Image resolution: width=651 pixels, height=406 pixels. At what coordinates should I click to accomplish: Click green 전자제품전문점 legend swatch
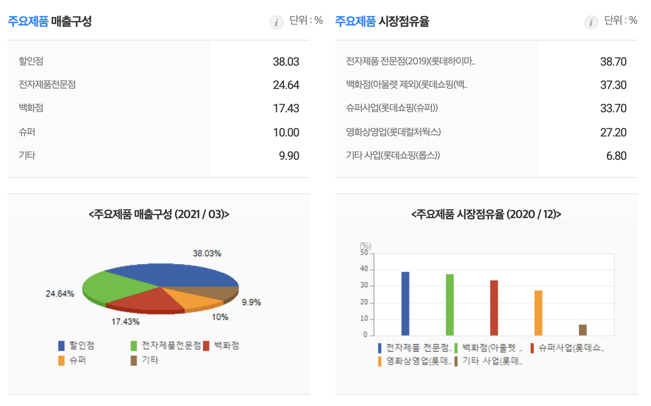(134, 346)
